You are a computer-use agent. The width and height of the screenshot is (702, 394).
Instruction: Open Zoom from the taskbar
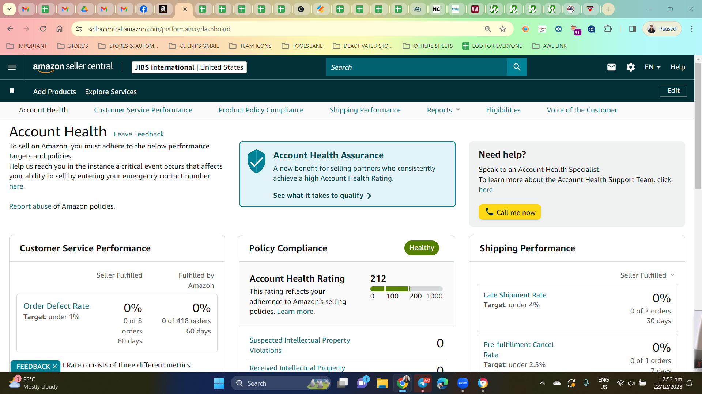[463, 383]
